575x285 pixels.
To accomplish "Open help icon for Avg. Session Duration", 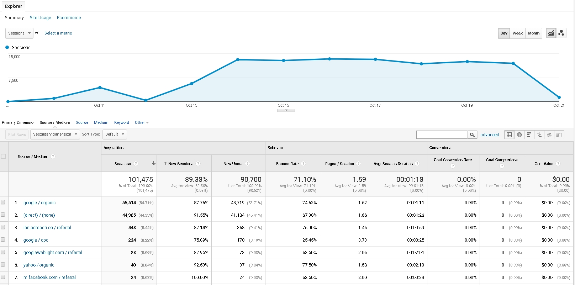I will point(417,164).
